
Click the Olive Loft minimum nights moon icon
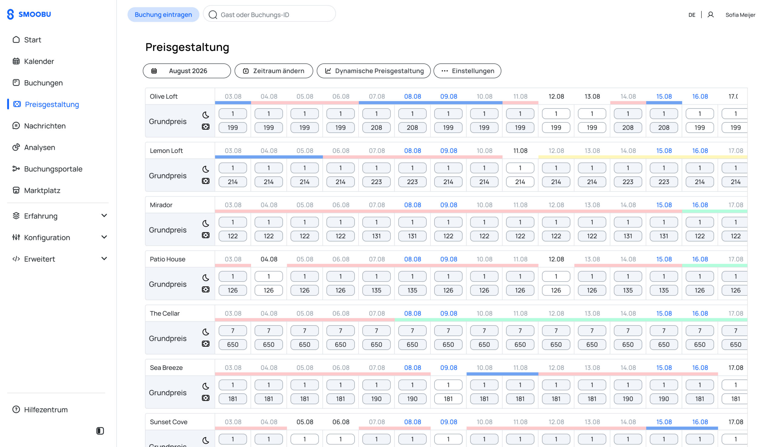click(206, 115)
